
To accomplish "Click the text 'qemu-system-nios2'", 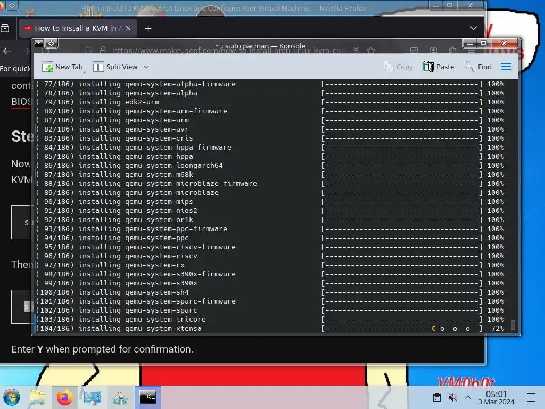I will [x=161, y=210].
